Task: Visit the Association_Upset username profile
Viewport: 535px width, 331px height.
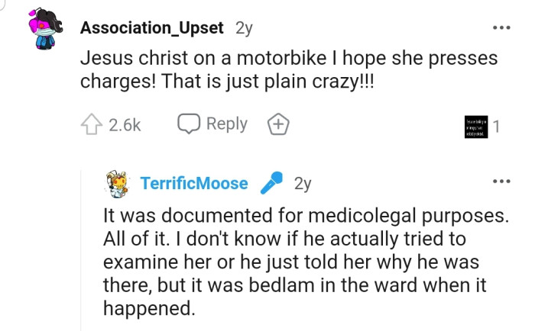Action: click(152, 28)
